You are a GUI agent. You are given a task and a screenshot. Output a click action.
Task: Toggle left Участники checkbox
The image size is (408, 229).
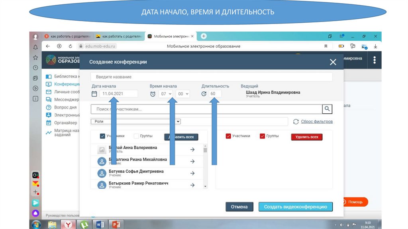[102, 136]
